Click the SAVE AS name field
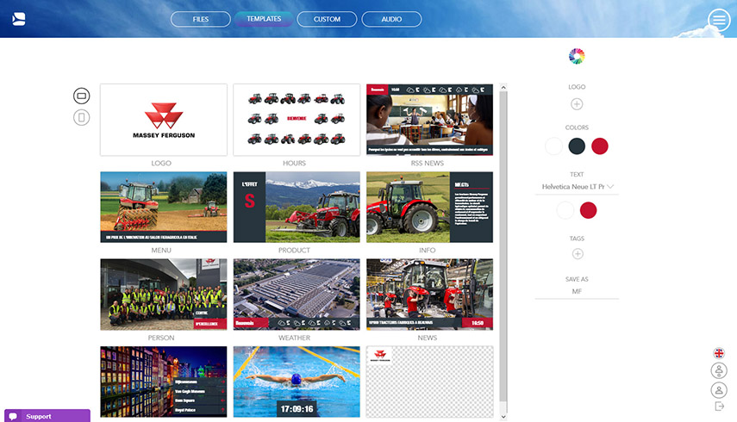 click(578, 291)
